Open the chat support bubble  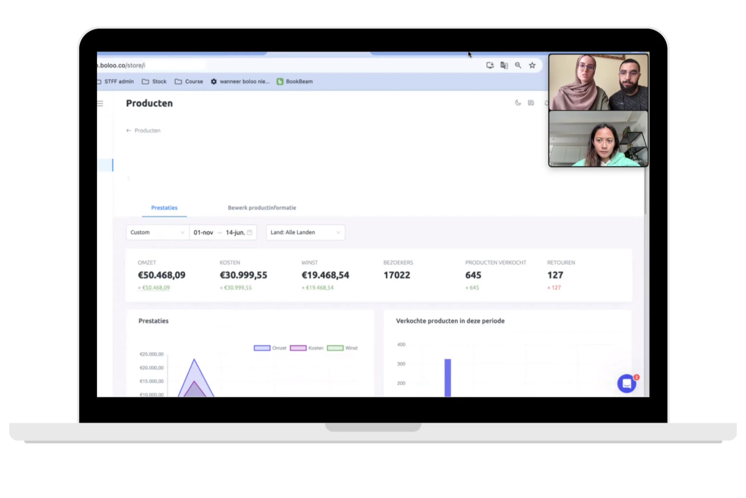click(627, 383)
